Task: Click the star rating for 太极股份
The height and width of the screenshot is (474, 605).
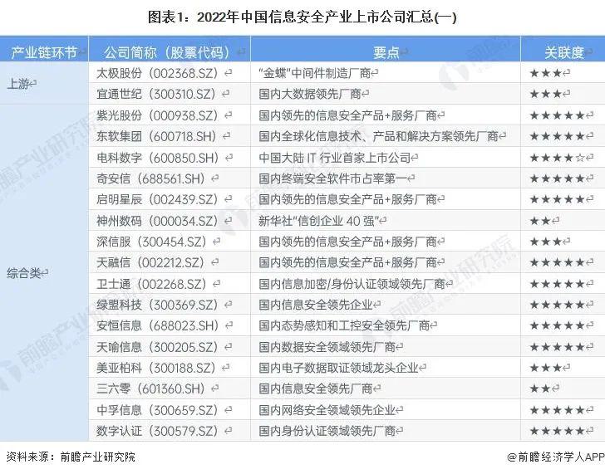Action: coord(548,73)
